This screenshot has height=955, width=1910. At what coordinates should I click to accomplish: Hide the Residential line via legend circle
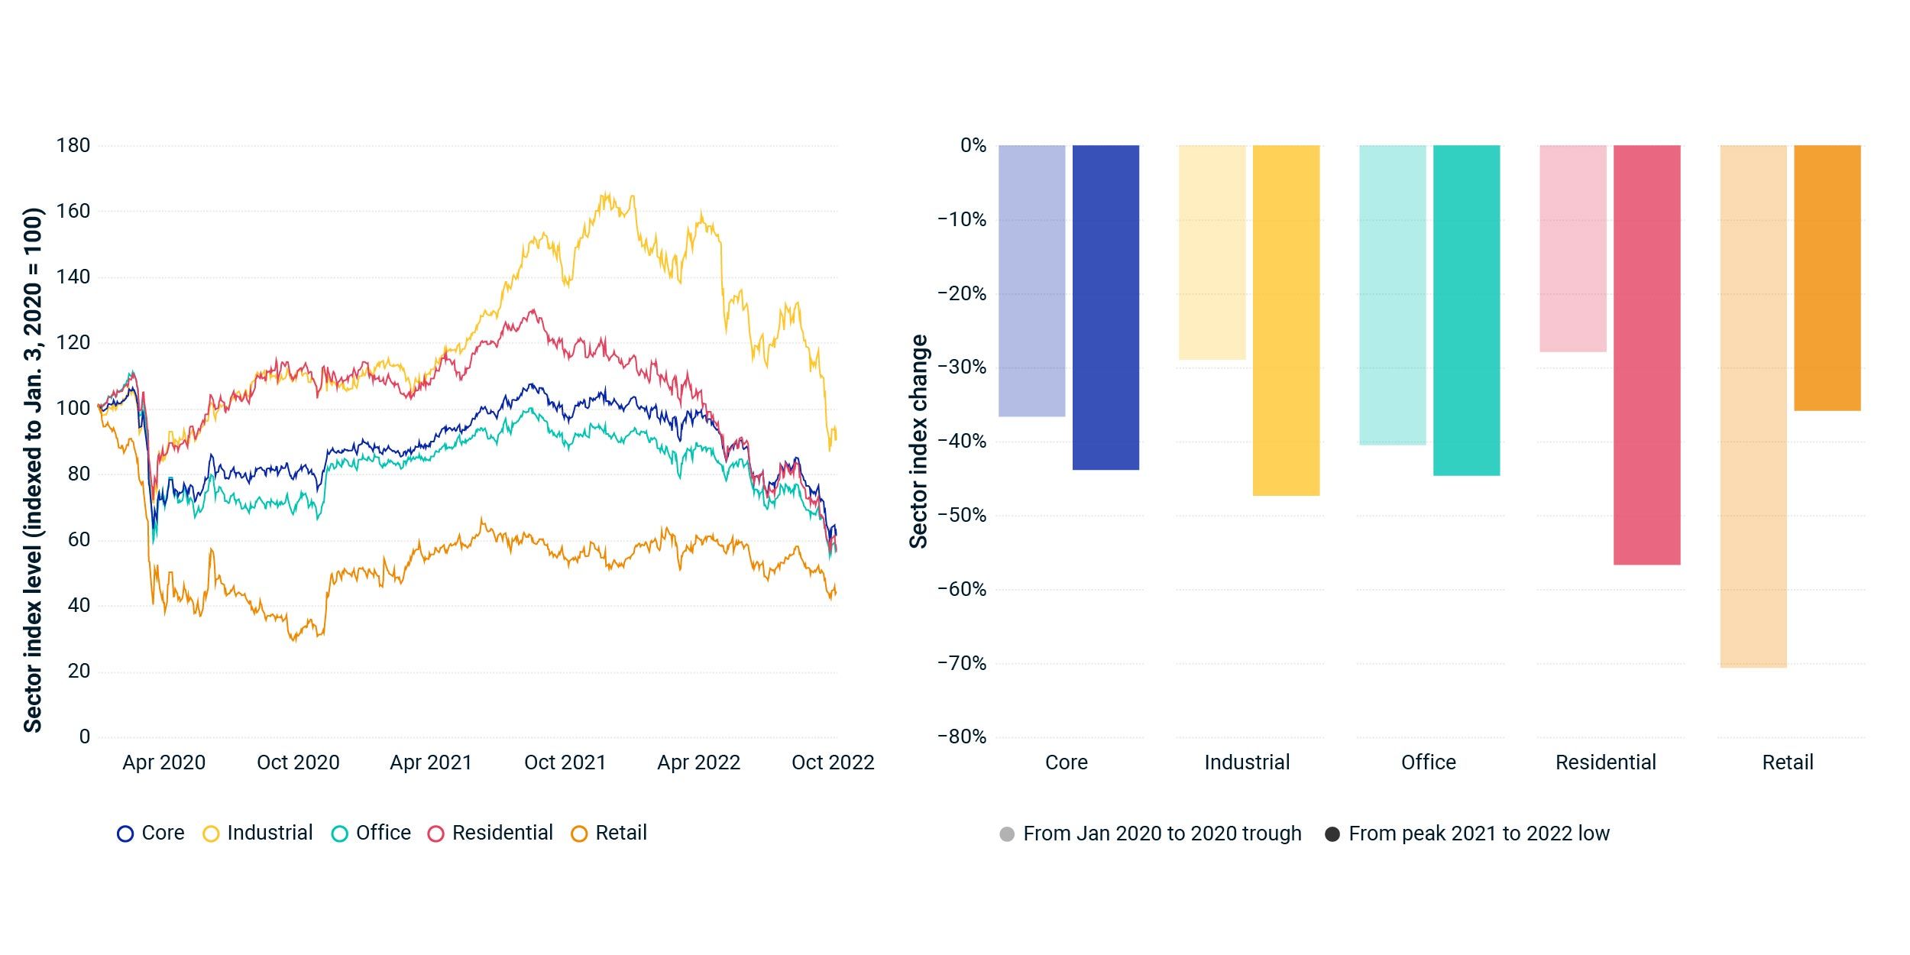point(436,834)
